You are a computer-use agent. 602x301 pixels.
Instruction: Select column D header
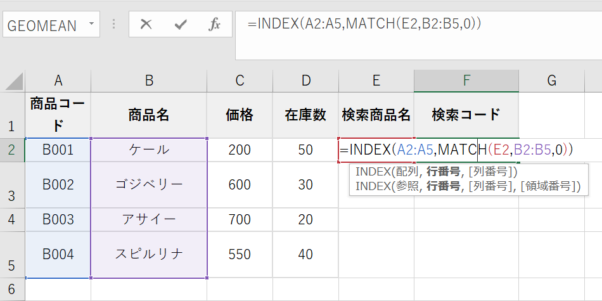[x=306, y=80]
